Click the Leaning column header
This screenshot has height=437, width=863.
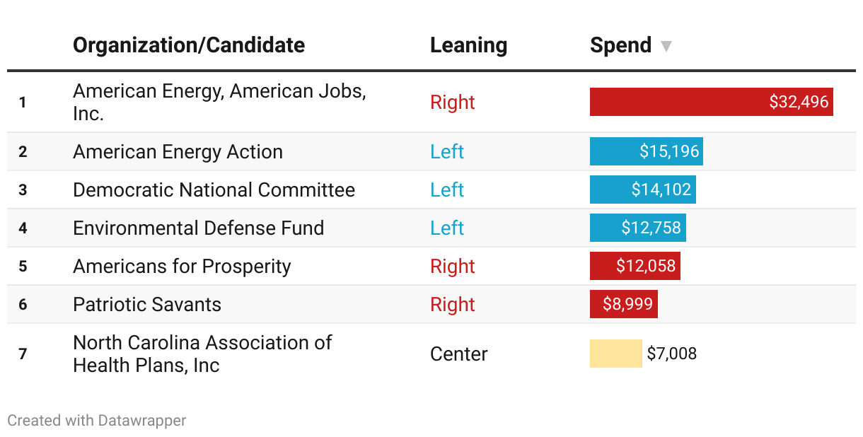click(x=468, y=45)
